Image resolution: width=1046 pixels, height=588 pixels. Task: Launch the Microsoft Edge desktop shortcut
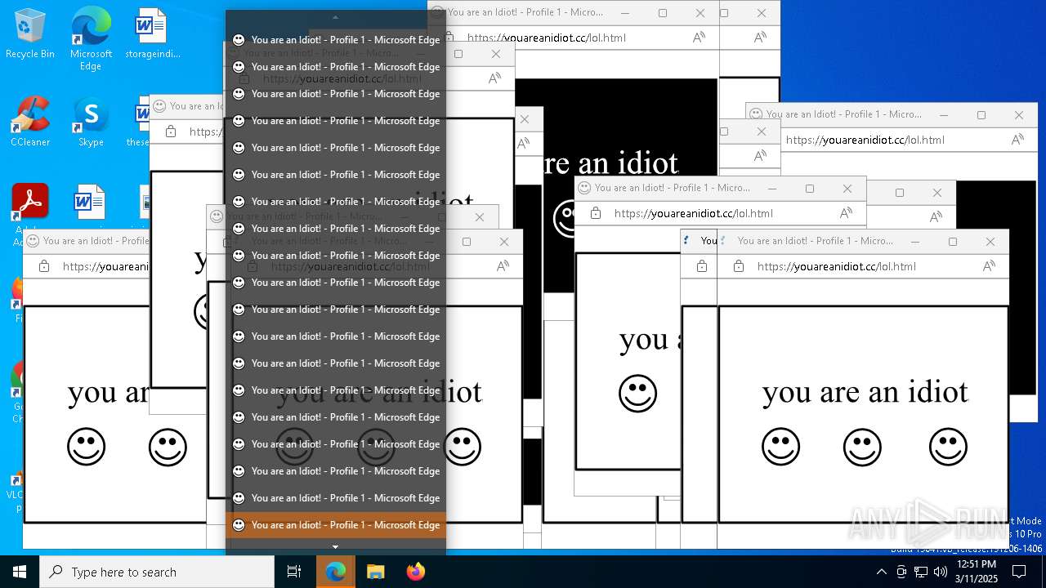[x=91, y=38]
